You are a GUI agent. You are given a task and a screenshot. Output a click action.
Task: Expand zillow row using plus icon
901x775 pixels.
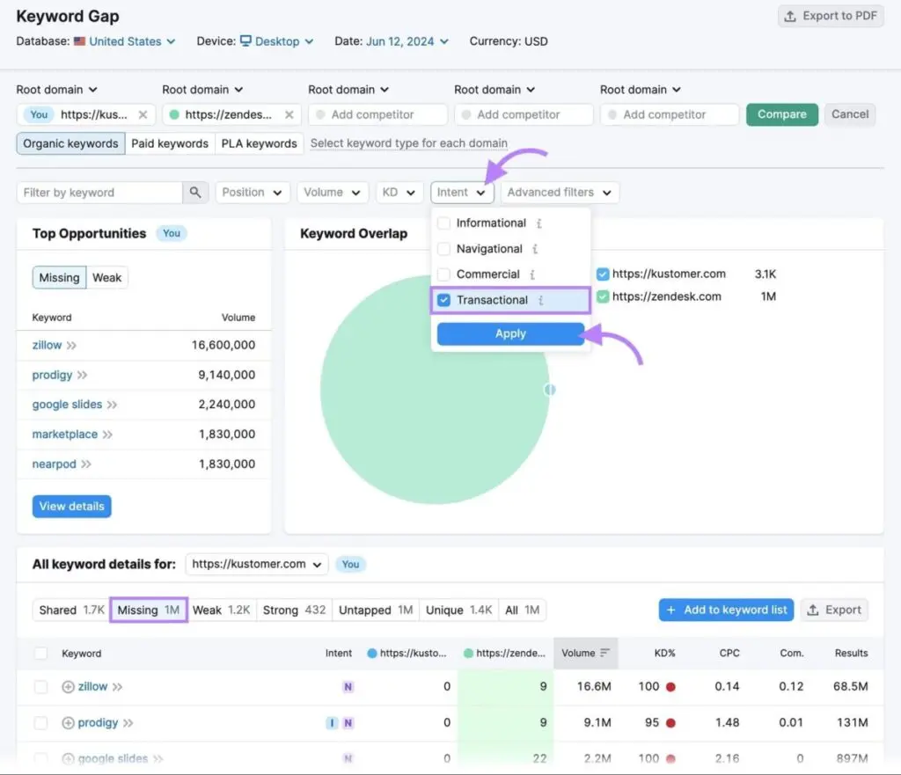(68, 687)
